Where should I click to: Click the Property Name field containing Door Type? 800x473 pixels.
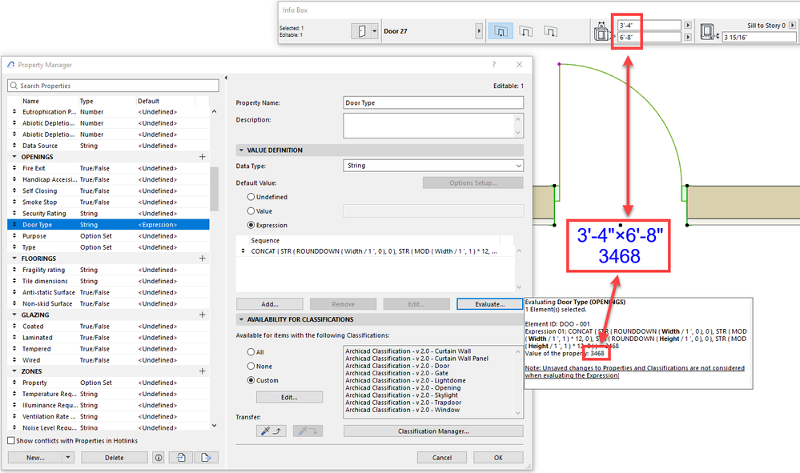click(433, 102)
